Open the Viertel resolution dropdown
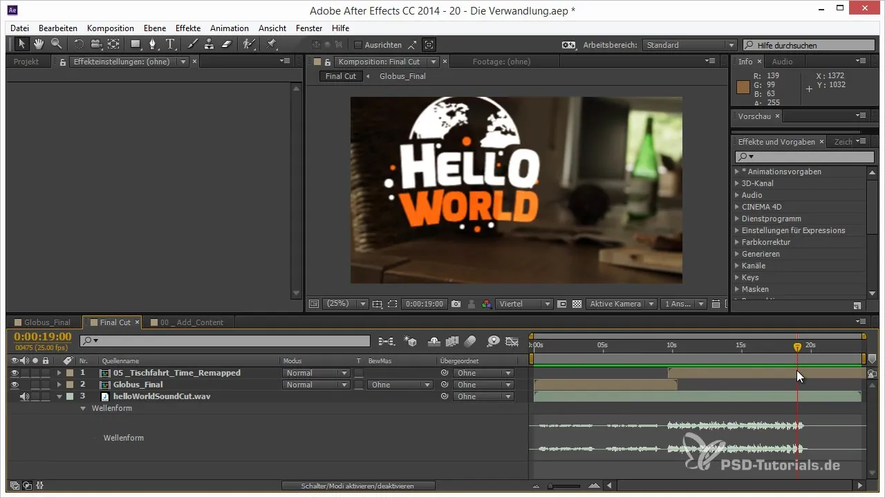This screenshot has height=498, width=885. point(525,304)
